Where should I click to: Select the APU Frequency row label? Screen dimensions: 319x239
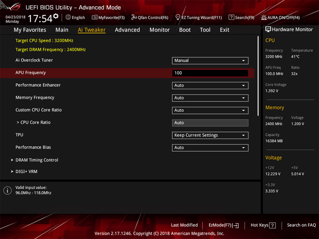[x=31, y=73]
